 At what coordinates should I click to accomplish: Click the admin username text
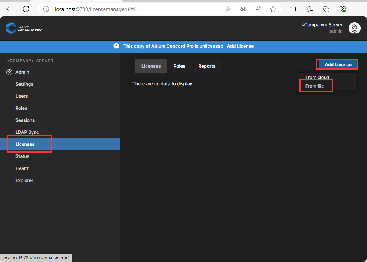click(x=336, y=31)
